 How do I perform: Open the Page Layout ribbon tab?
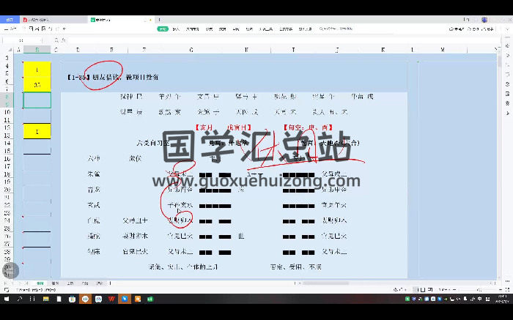coord(192,29)
